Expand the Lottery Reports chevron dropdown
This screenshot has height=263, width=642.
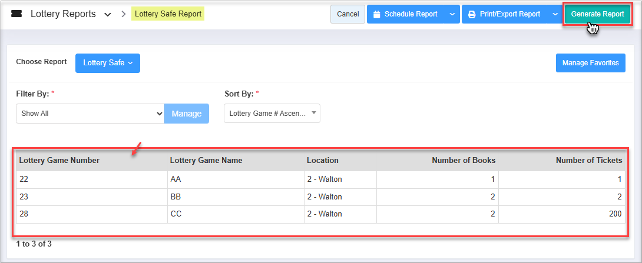coord(107,15)
